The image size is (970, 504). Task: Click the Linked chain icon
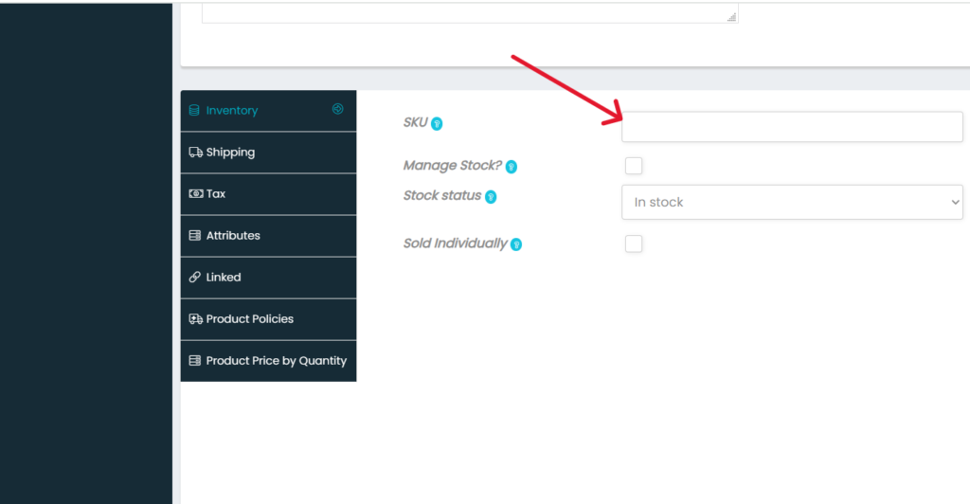[195, 277]
